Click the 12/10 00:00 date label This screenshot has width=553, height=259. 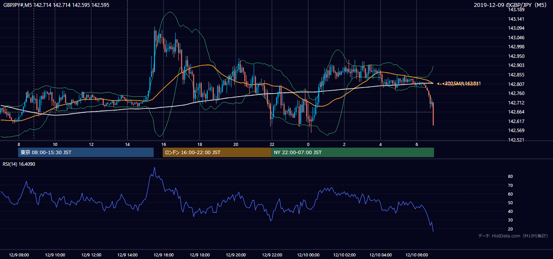[308, 255]
